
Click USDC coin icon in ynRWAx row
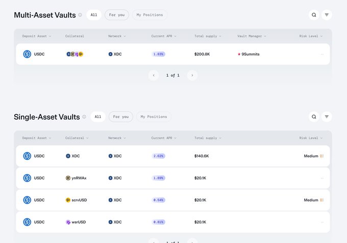pos(27,178)
